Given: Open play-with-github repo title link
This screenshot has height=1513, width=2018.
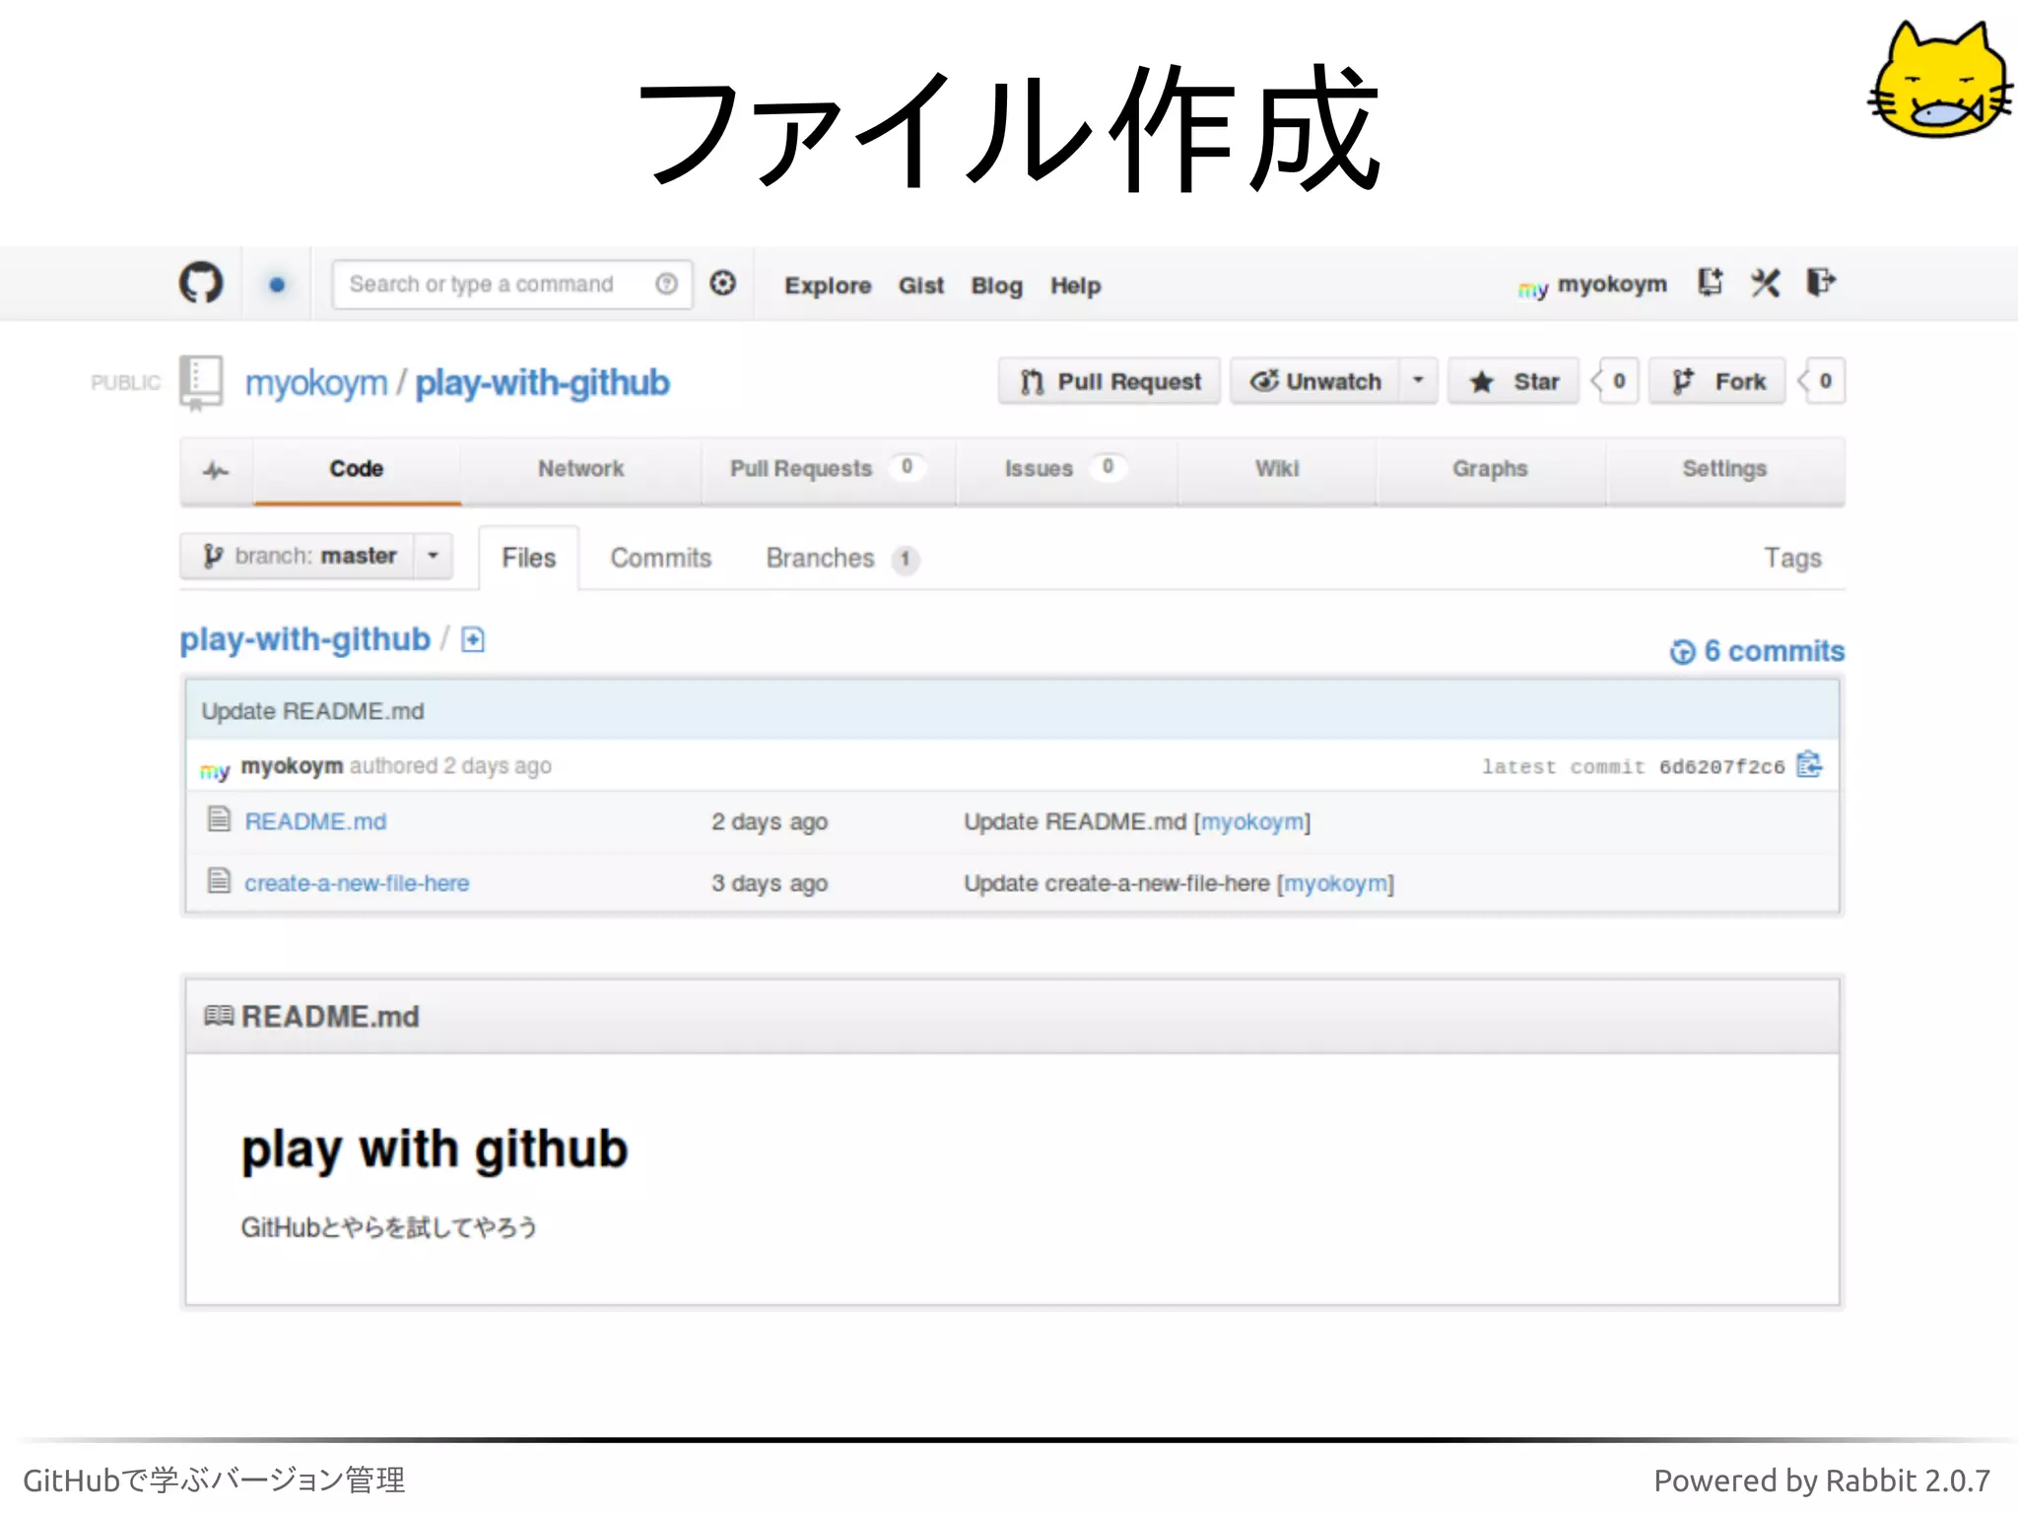Looking at the screenshot, I should [x=542, y=383].
